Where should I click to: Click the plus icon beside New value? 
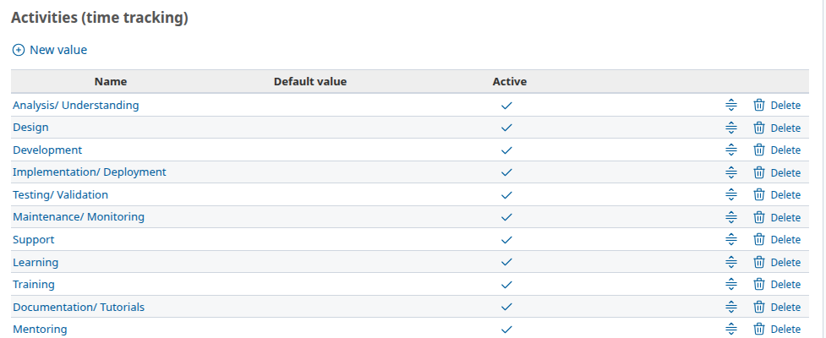[19, 50]
